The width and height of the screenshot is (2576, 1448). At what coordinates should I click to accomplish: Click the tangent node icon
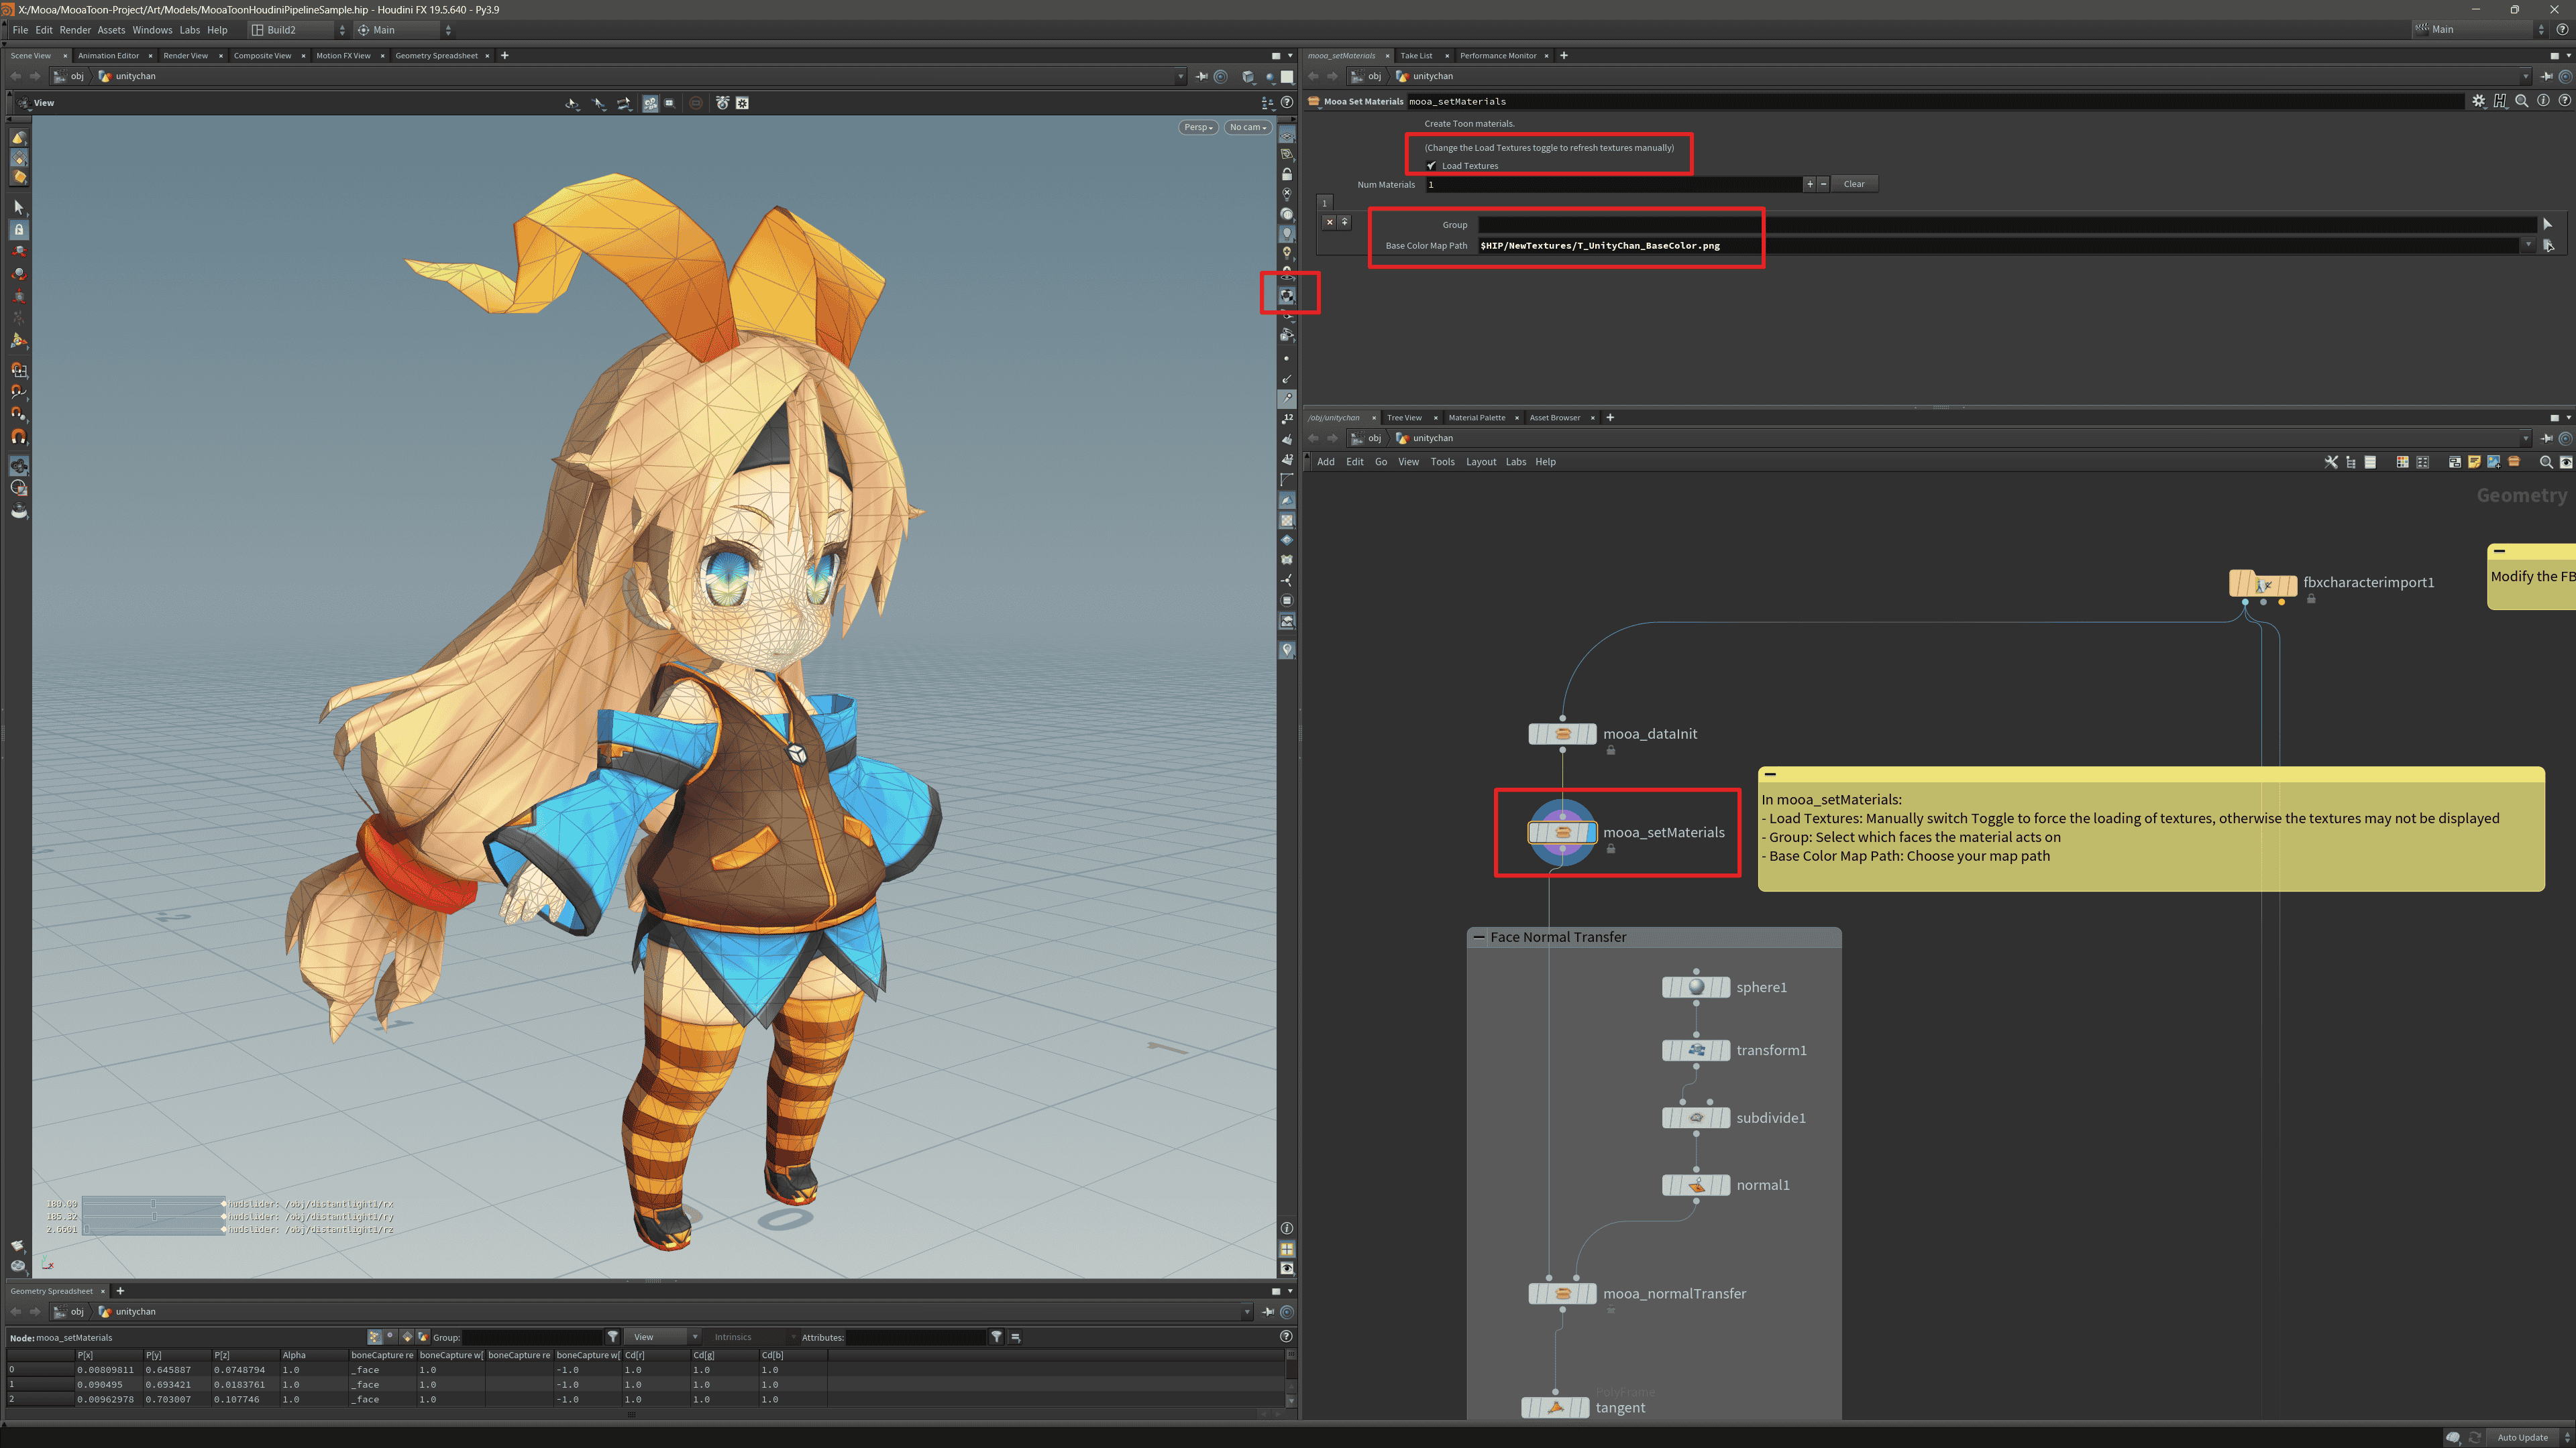click(1555, 1408)
